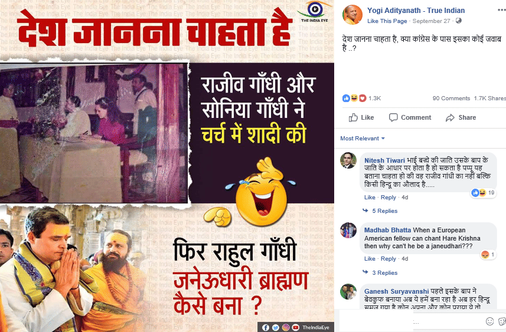Click the globe public privacy icon
The height and width of the screenshot is (332, 506).
coord(458,21)
